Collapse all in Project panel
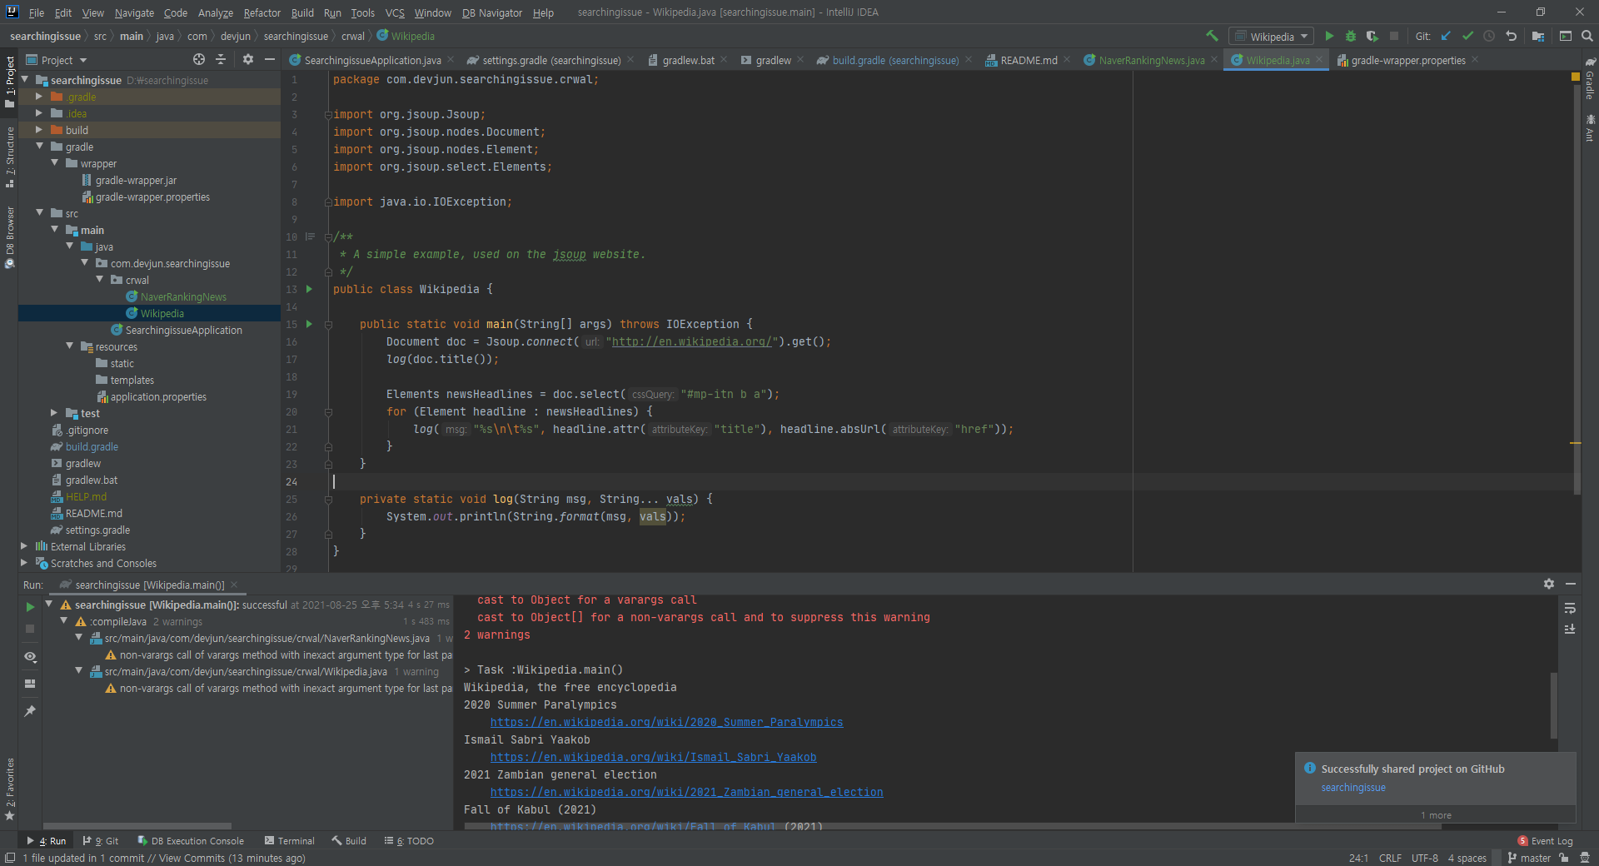1599x866 pixels. pos(221,59)
